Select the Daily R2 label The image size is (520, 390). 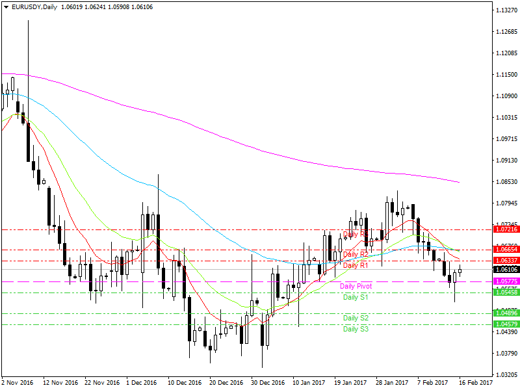(356, 254)
